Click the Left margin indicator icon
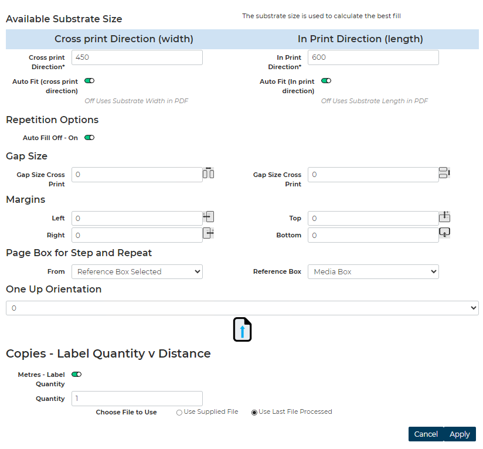 [209, 216]
